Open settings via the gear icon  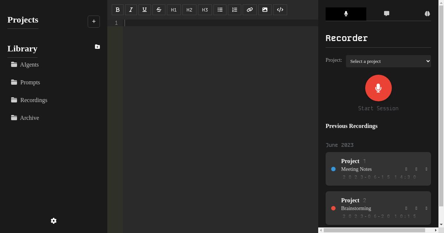coord(54,221)
